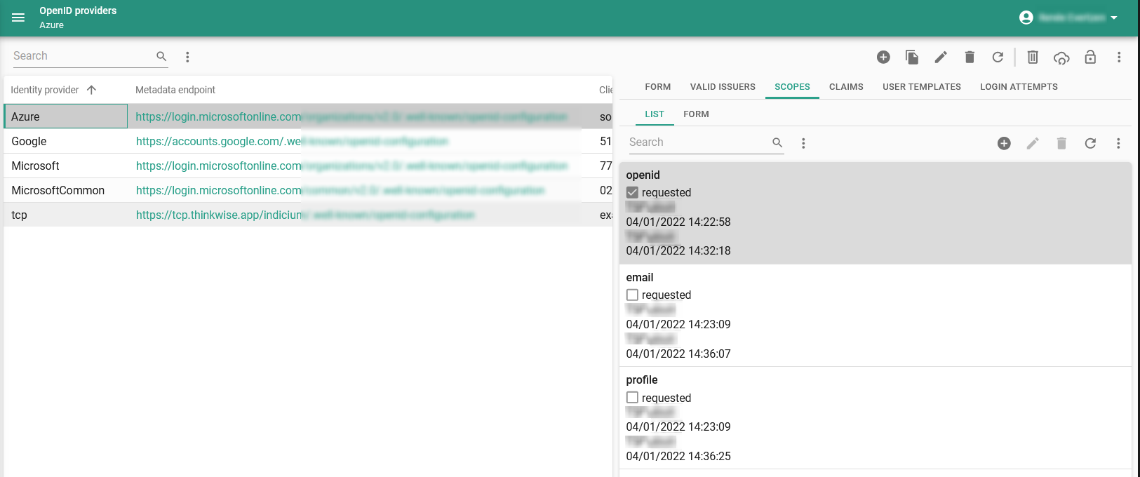Open the USER TEMPLATES tab
Image resolution: width=1140 pixels, height=477 pixels.
(x=922, y=87)
